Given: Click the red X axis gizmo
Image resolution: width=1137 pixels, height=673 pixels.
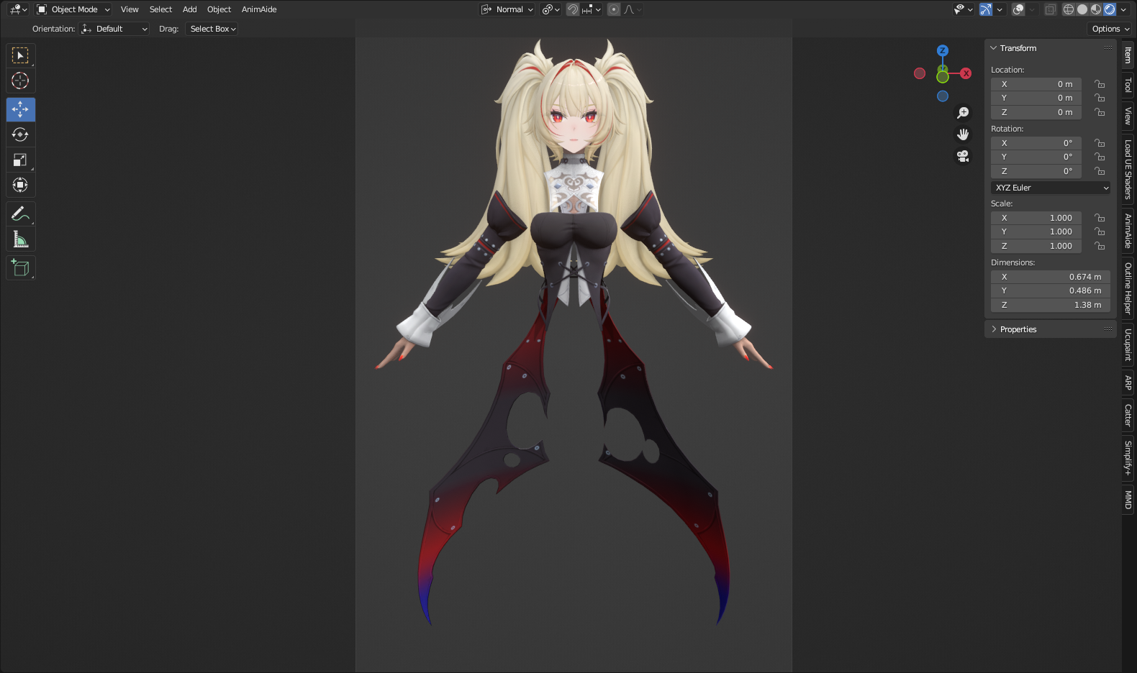Looking at the screenshot, I should (966, 73).
